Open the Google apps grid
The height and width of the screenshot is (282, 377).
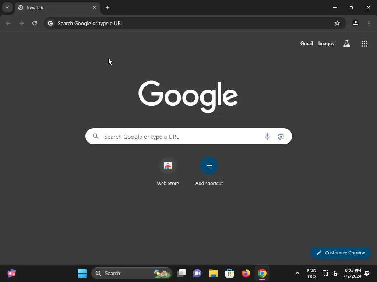(x=364, y=43)
